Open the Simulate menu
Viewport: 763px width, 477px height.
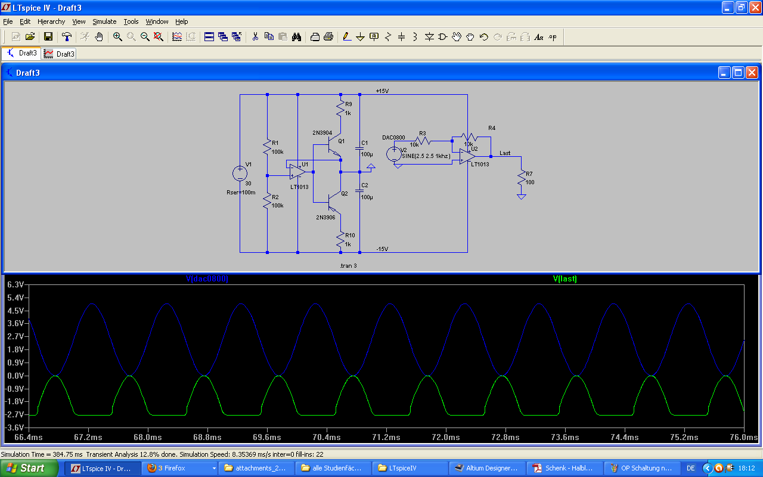(x=104, y=21)
